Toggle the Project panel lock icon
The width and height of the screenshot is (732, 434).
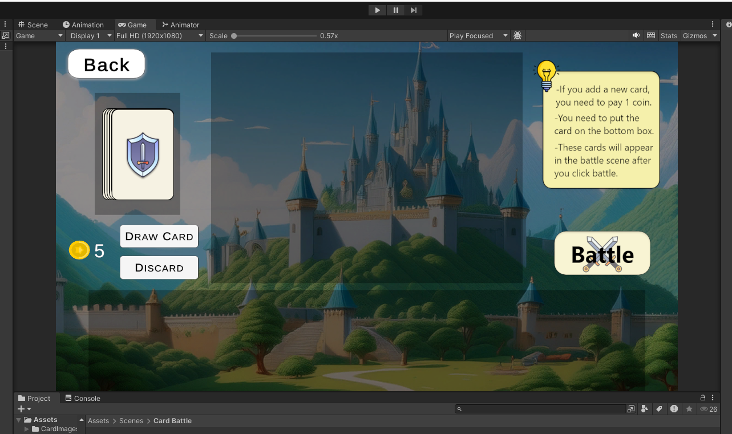(x=703, y=398)
